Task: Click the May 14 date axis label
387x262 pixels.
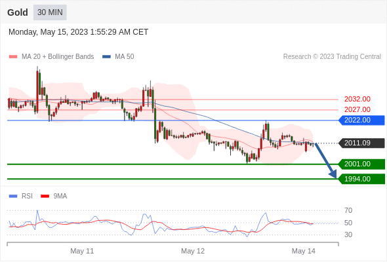Action: [x=303, y=251]
